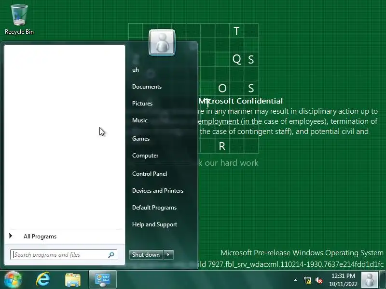The height and width of the screenshot is (289, 386).
Task: Open Windows Explorer from taskbar
Action: [73, 280]
